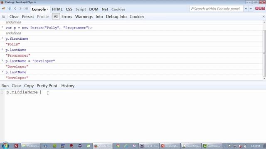Run the command editor code
The height and width of the screenshot is (149, 266).
[x=5, y=86]
